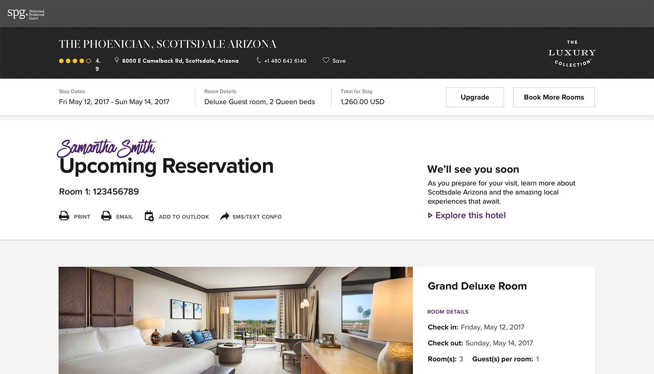Click The Luxury Collection logo
654x374 pixels.
click(x=572, y=53)
